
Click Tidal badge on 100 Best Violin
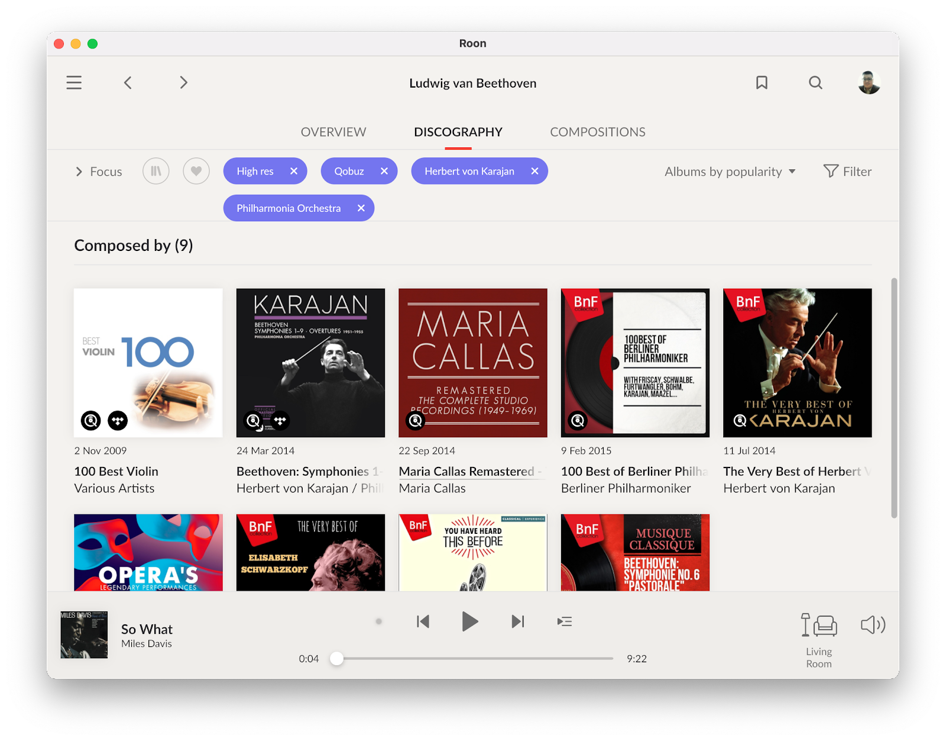pos(118,421)
